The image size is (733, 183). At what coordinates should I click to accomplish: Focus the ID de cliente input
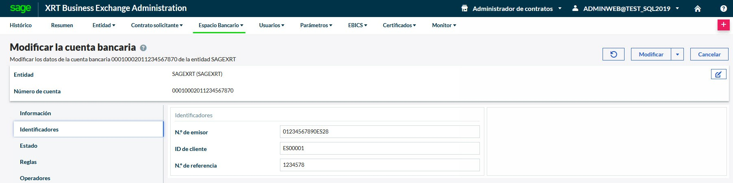pos(380,148)
